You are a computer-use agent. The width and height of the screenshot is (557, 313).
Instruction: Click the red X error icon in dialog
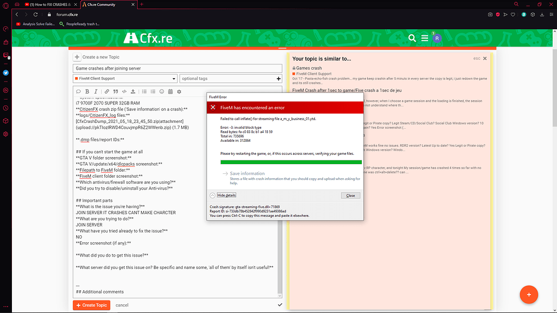[x=213, y=108]
